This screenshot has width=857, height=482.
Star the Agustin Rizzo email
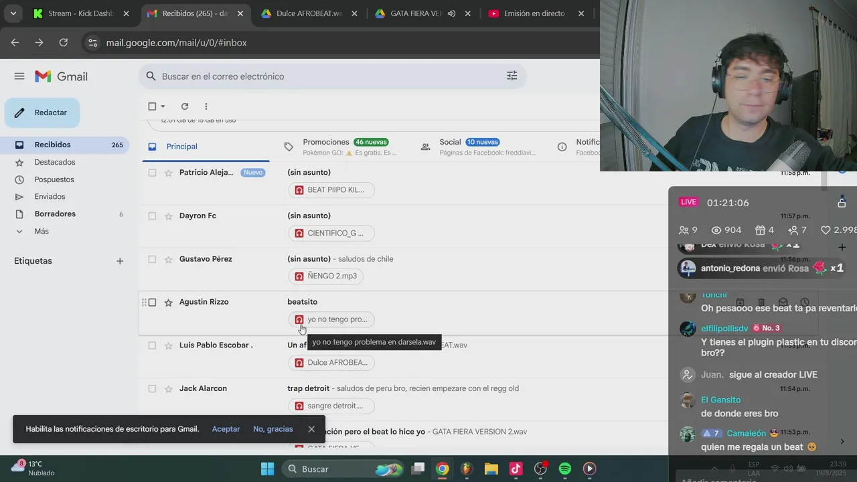point(169,303)
